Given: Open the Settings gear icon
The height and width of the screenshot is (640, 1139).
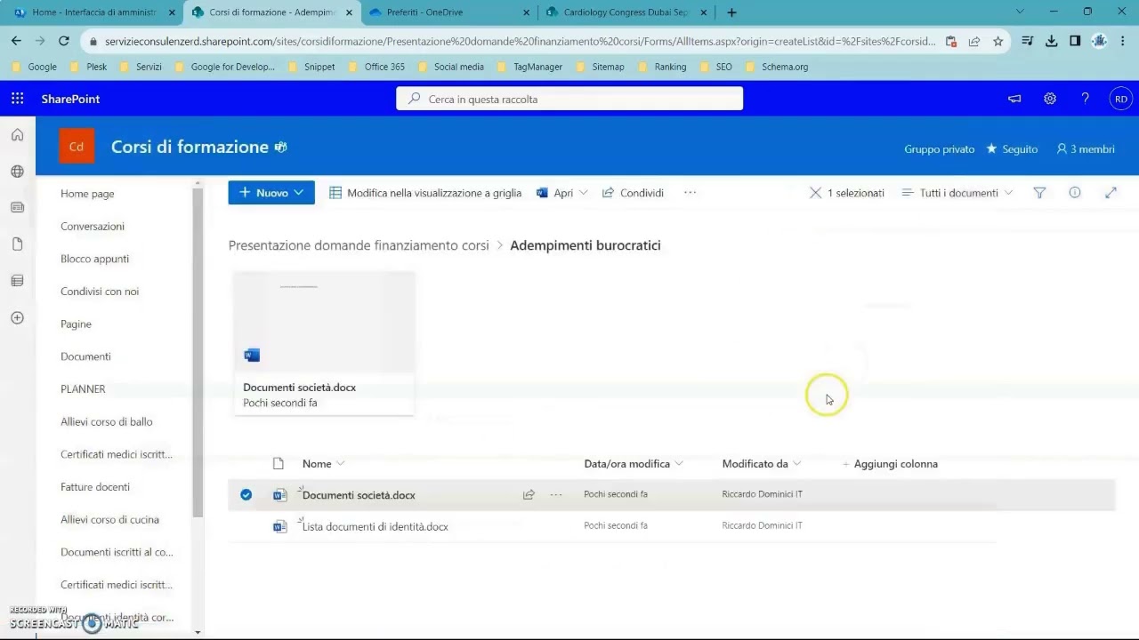Looking at the screenshot, I should [x=1050, y=99].
